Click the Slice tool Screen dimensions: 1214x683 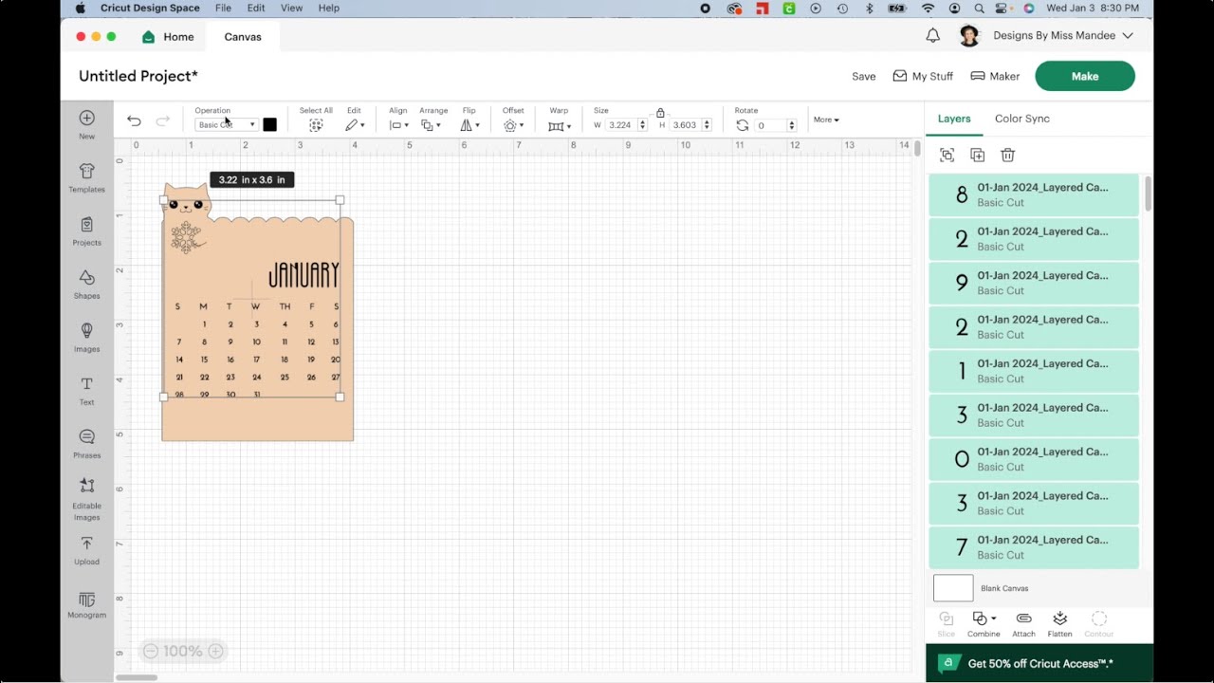pyautogui.click(x=946, y=623)
